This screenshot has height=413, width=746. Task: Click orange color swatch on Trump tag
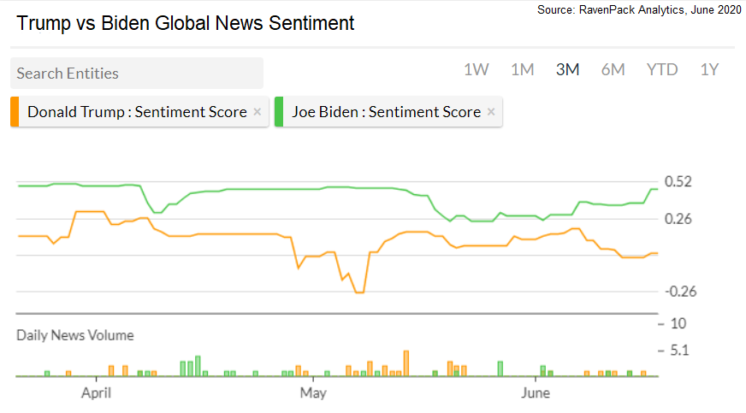(x=15, y=112)
